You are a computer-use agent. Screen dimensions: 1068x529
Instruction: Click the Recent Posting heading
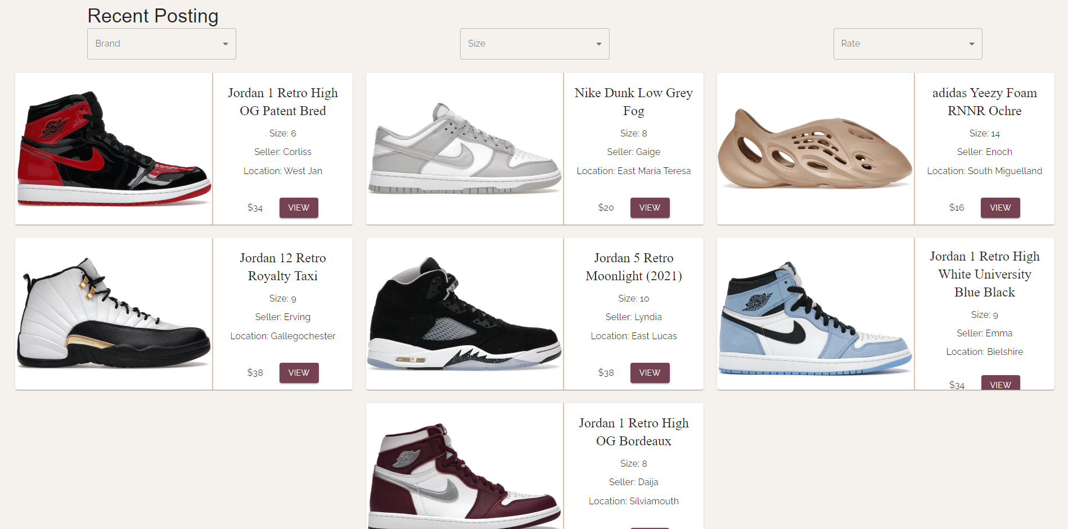(153, 16)
